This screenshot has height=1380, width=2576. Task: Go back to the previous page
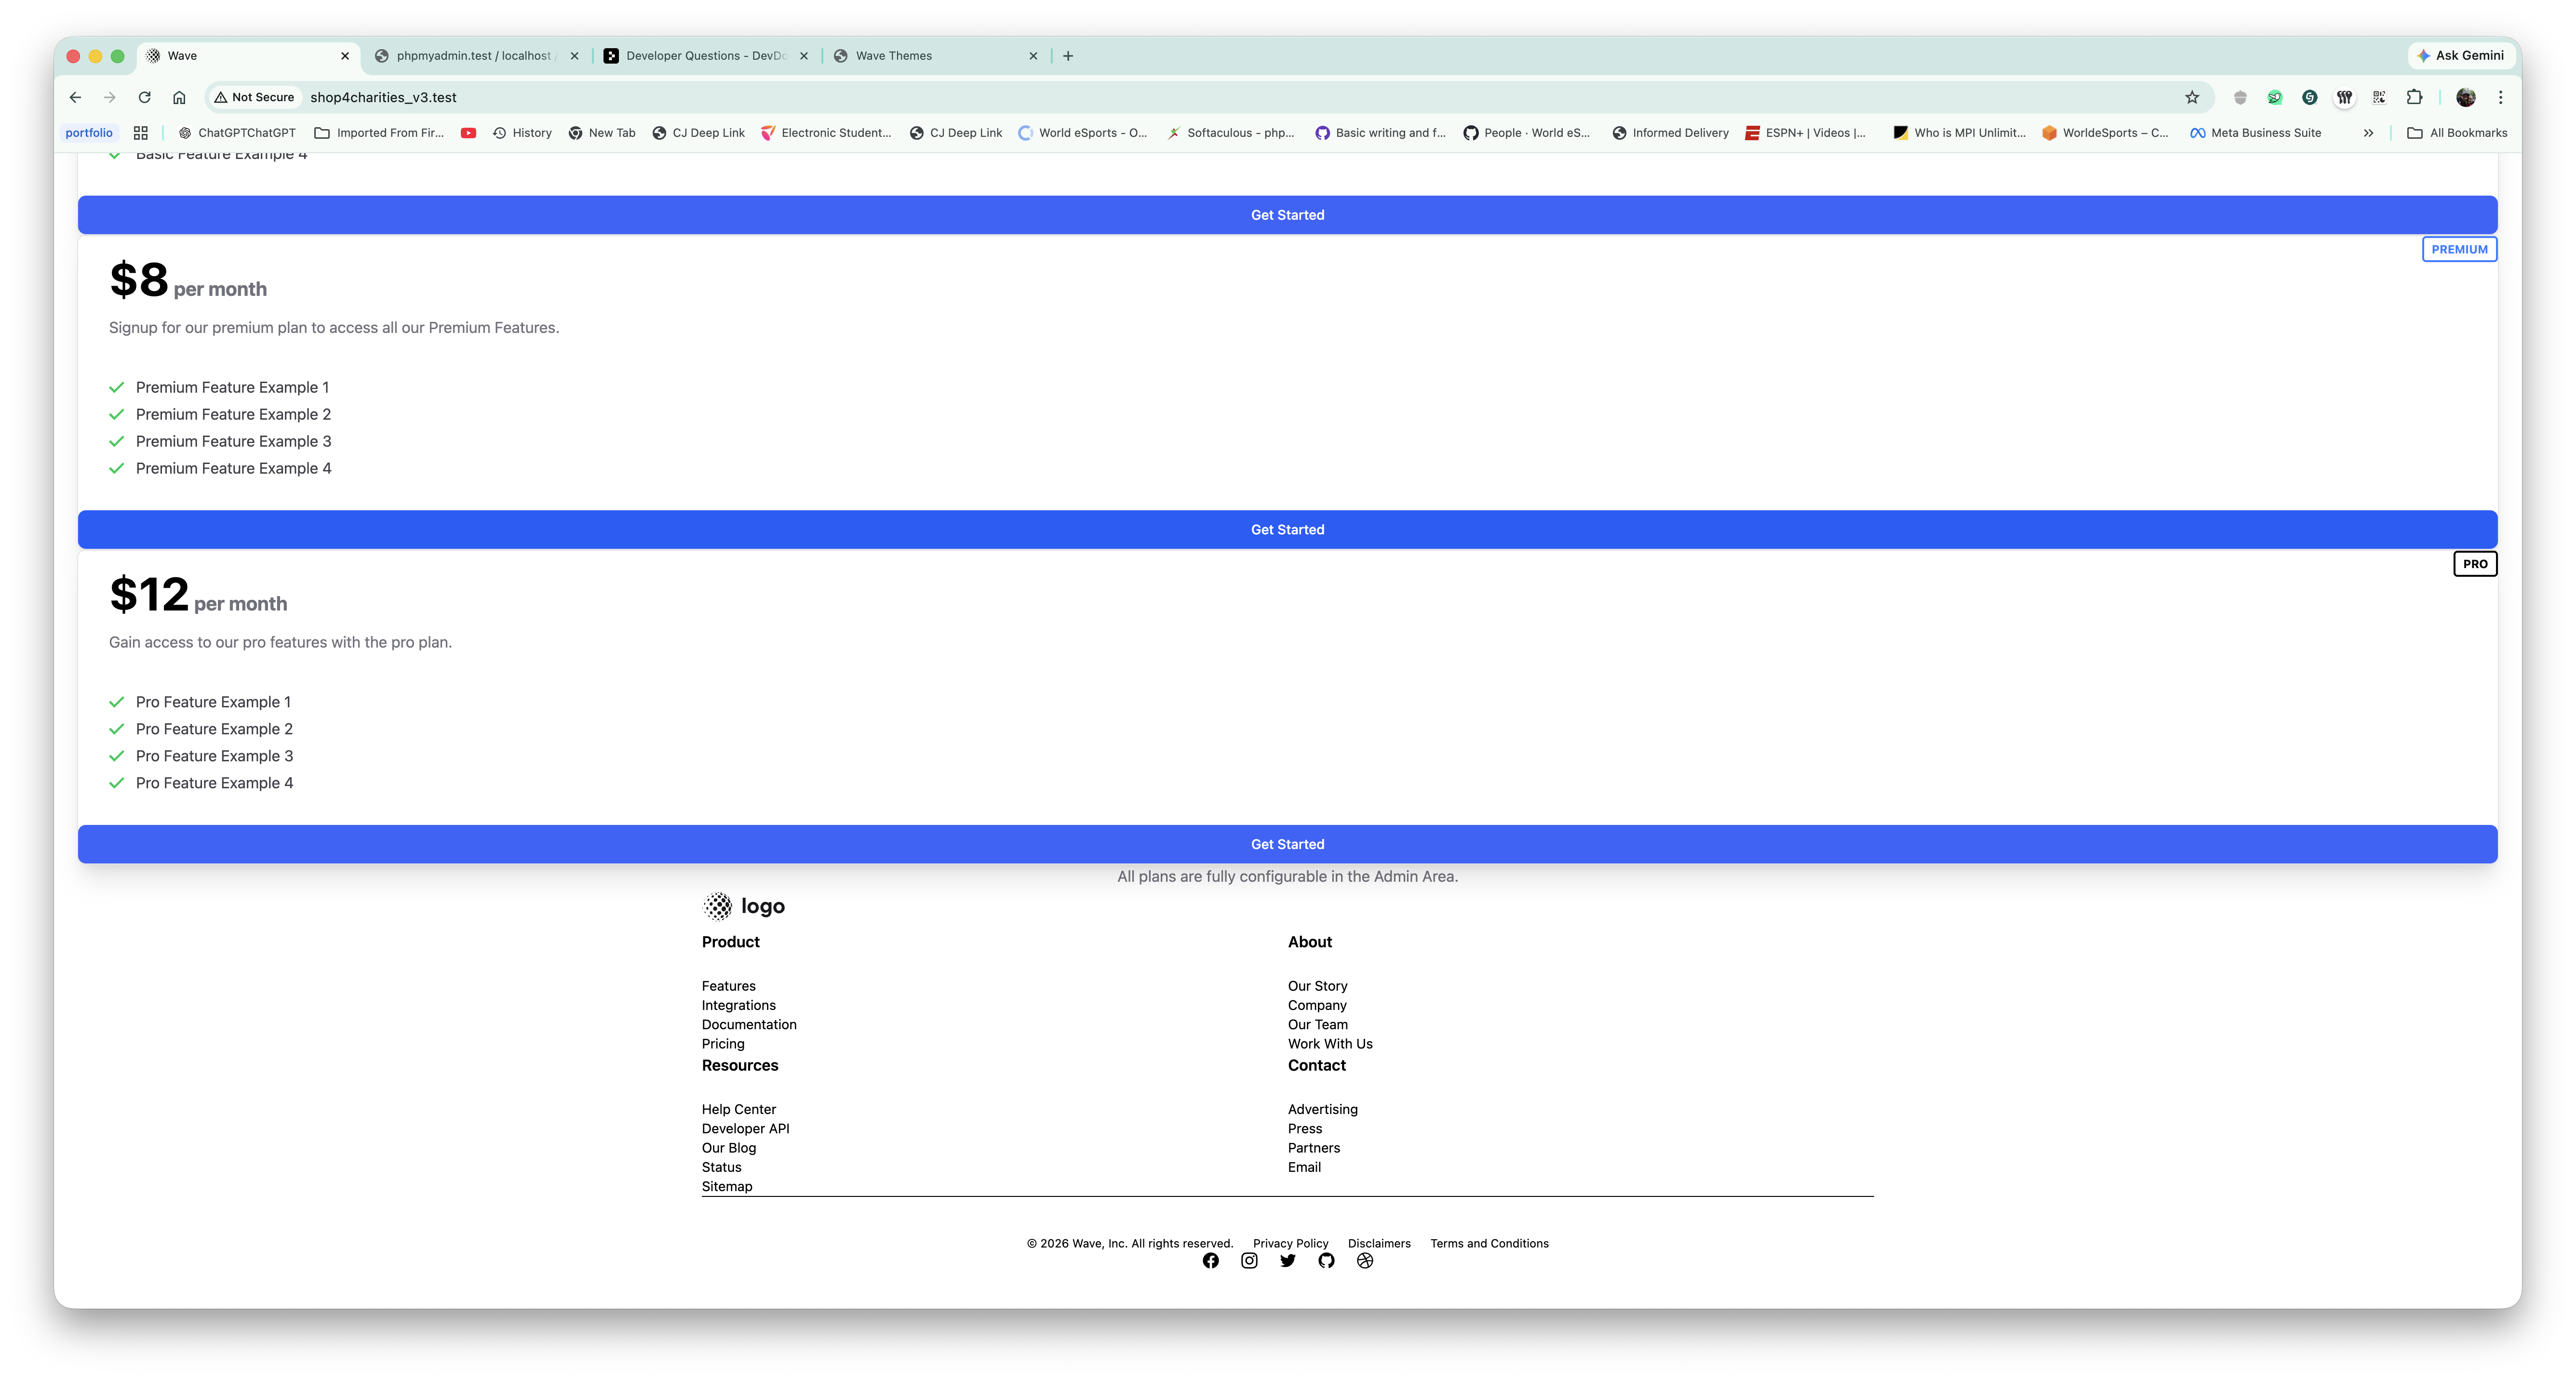click(x=75, y=97)
